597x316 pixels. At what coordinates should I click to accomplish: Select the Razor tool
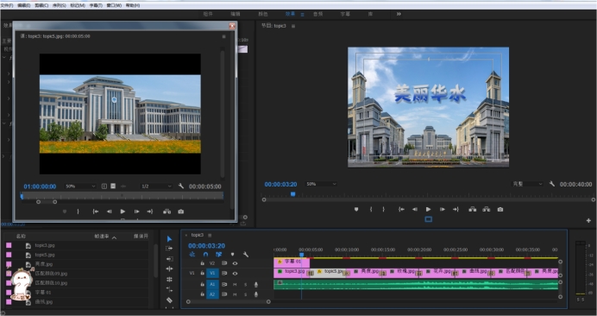(x=169, y=300)
